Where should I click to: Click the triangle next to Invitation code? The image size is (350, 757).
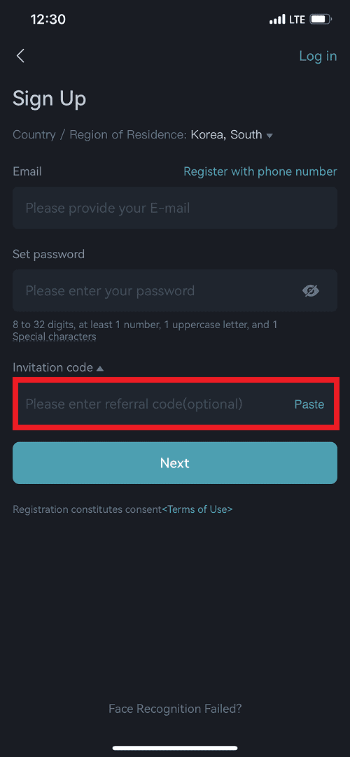click(x=100, y=369)
